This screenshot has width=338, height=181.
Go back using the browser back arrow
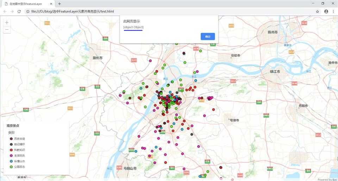(x=5, y=11)
